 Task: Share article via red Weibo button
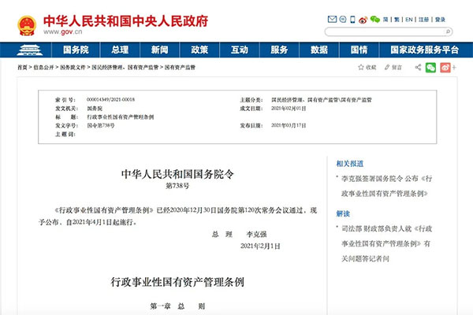[446, 68]
